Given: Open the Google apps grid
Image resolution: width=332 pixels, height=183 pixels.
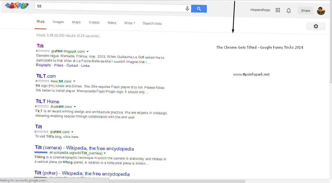Looking at the screenshot, I should tap(278, 10).
